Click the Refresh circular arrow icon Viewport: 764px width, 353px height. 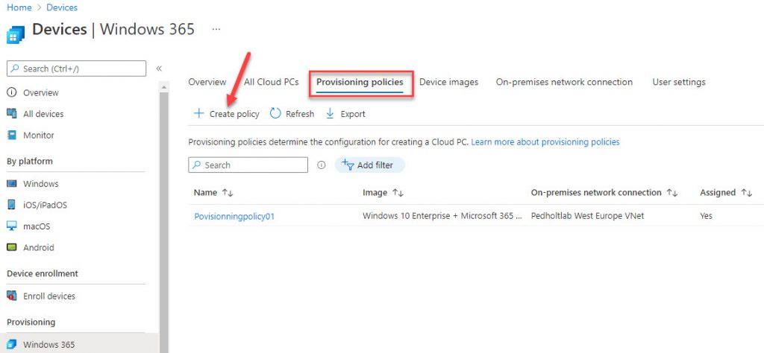pos(276,113)
